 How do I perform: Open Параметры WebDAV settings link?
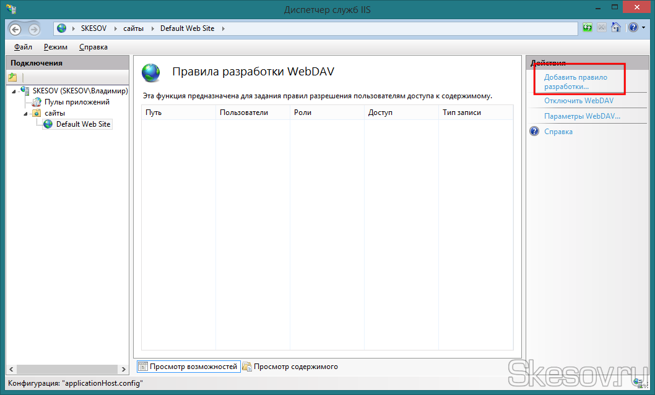point(582,116)
